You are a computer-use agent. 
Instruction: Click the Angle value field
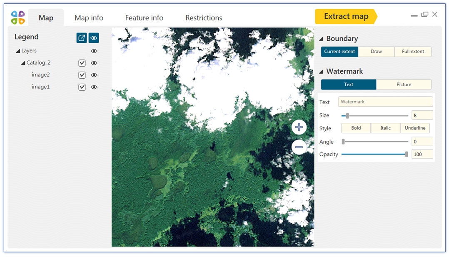(x=422, y=142)
